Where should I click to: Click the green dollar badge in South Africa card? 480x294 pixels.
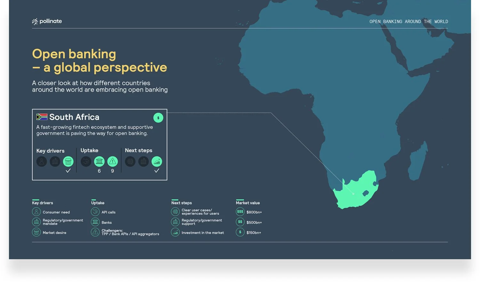pyautogui.click(x=158, y=118)
